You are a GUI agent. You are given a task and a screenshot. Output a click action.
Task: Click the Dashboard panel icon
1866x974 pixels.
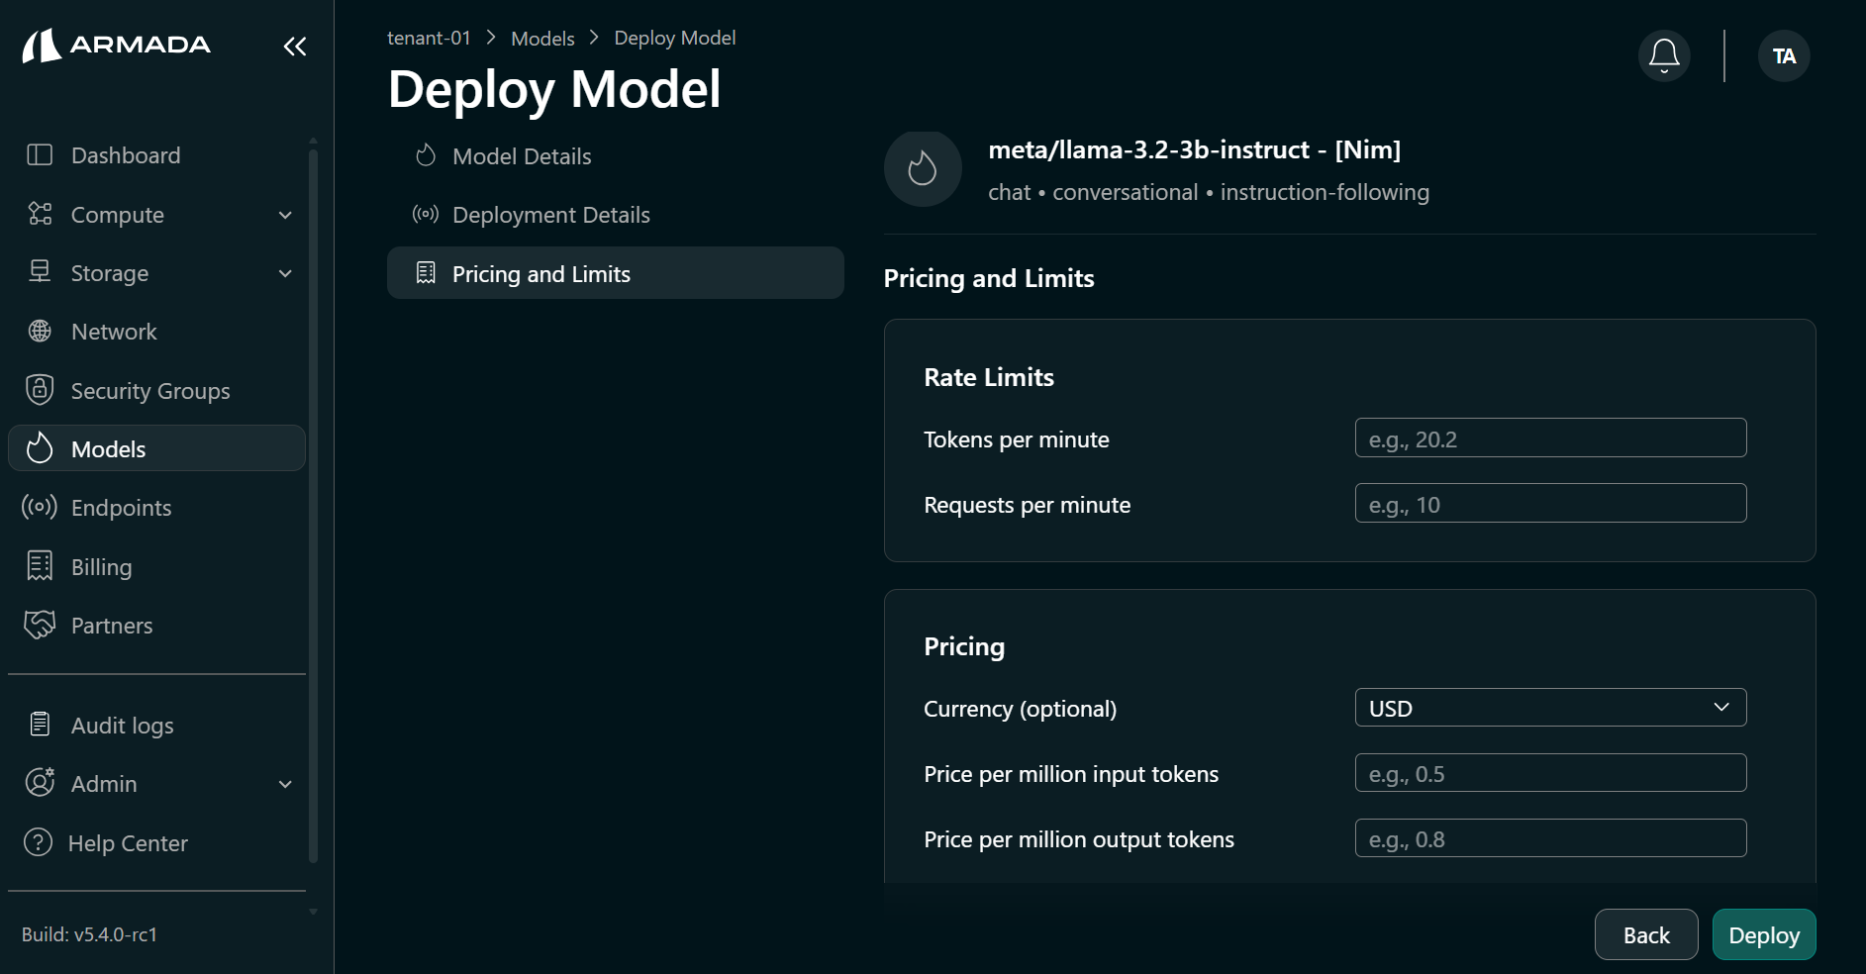point(40,154)
